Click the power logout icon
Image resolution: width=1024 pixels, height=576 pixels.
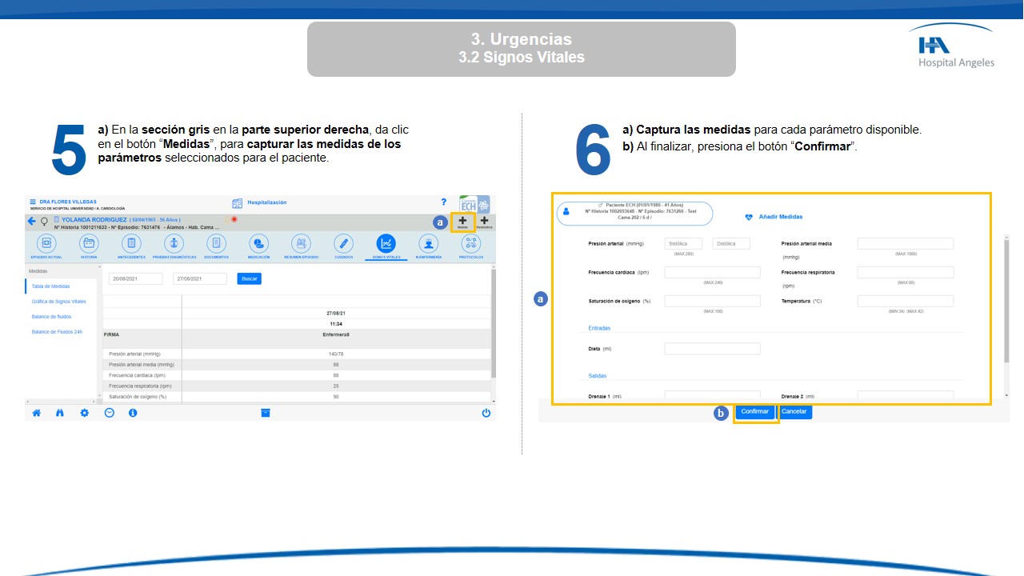pos(486,413)
